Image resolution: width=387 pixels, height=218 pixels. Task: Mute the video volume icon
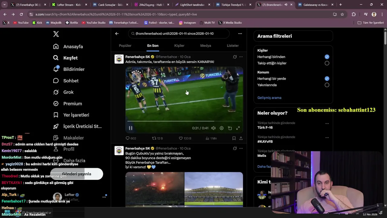pos(213,128)
